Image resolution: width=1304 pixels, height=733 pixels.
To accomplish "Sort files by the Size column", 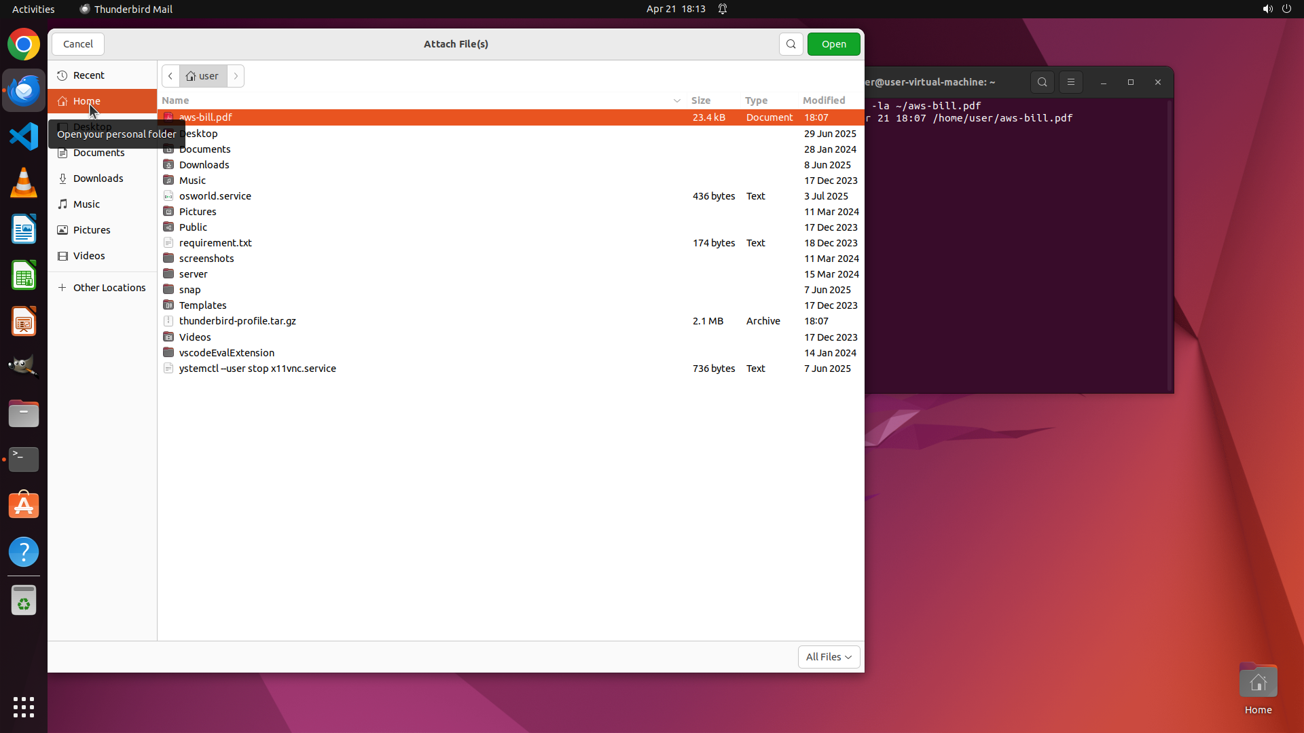I will click(x=701, y=100).
